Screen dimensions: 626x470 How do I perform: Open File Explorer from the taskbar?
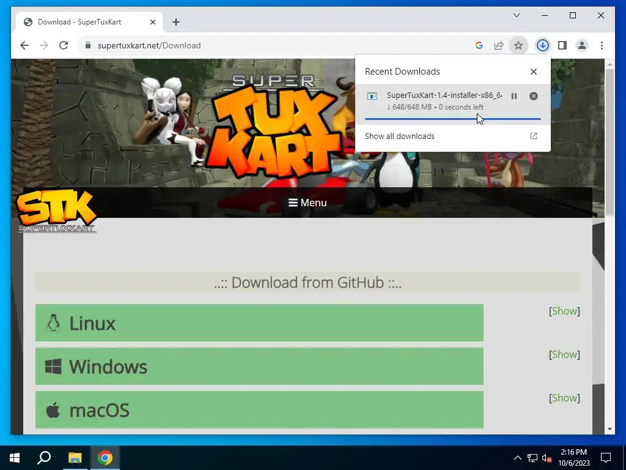click(x=75, y=458)
